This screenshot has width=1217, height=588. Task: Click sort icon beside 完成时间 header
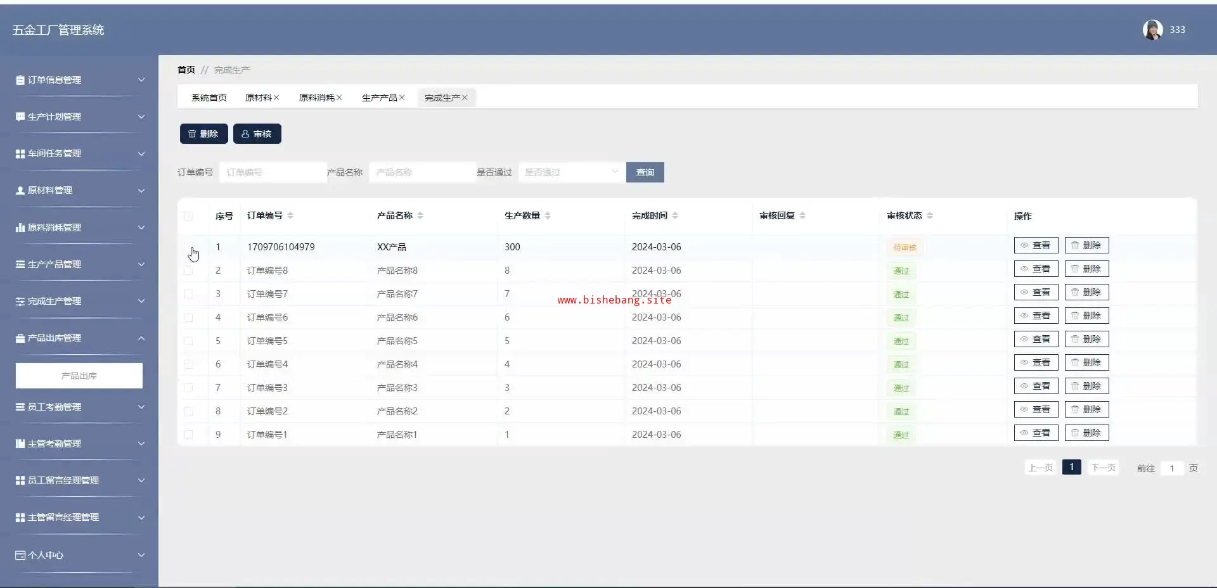[675, 216]
